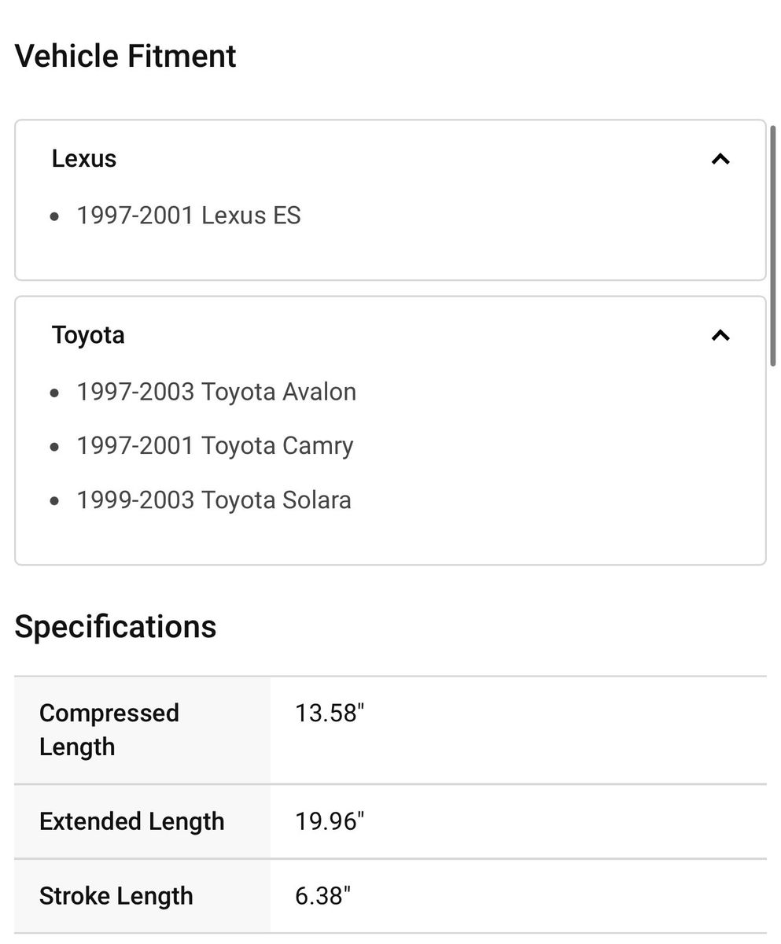781x944 pixels.
Task: Click the 6.38" stroke length value
Action: click(x=322, y=896)
